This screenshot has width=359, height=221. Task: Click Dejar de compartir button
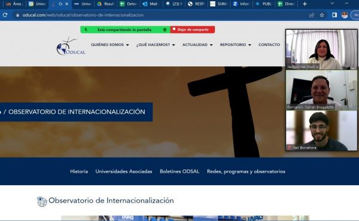(x=193, y=30)
